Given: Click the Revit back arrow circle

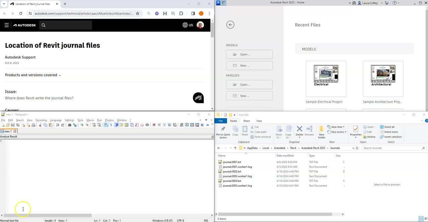Looking at the screenshot, I should click(230, 25).
